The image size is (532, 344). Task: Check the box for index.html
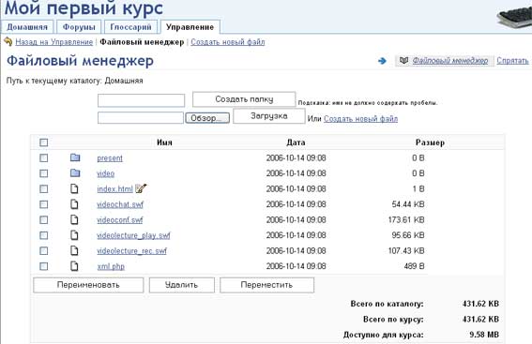[44, 188]
